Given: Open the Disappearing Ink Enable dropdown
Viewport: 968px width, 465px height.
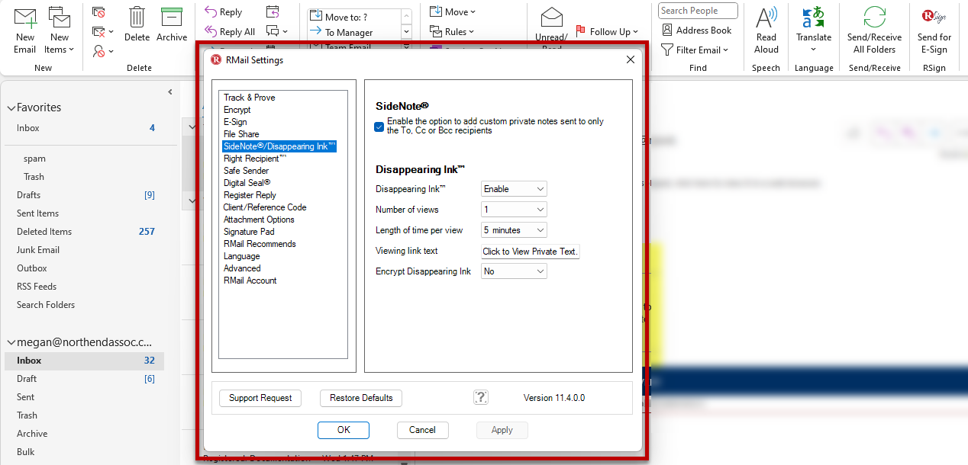Looking at the screenshot, I should click(514, 189).
